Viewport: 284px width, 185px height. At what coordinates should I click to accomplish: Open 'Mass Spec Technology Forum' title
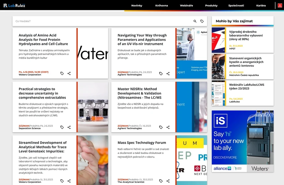click(142, 143)
